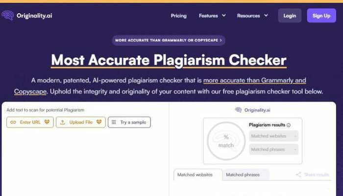Click the Sign Up button
This screenshot has width=343, height=196.
321,16
